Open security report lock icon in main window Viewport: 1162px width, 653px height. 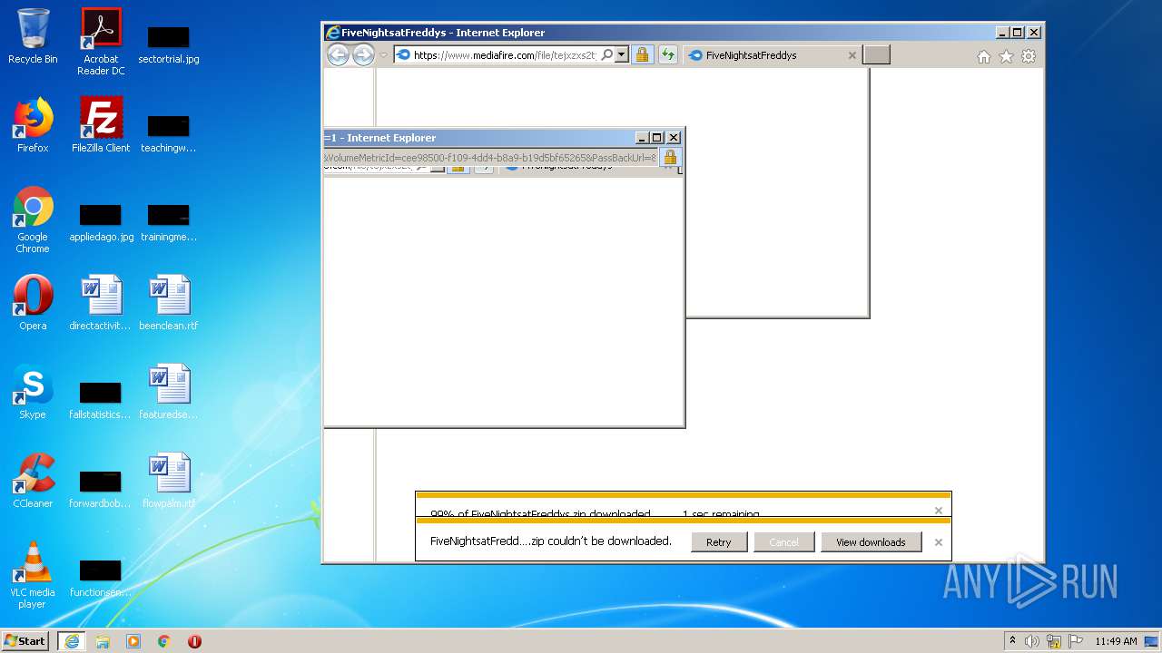[642, 55]
